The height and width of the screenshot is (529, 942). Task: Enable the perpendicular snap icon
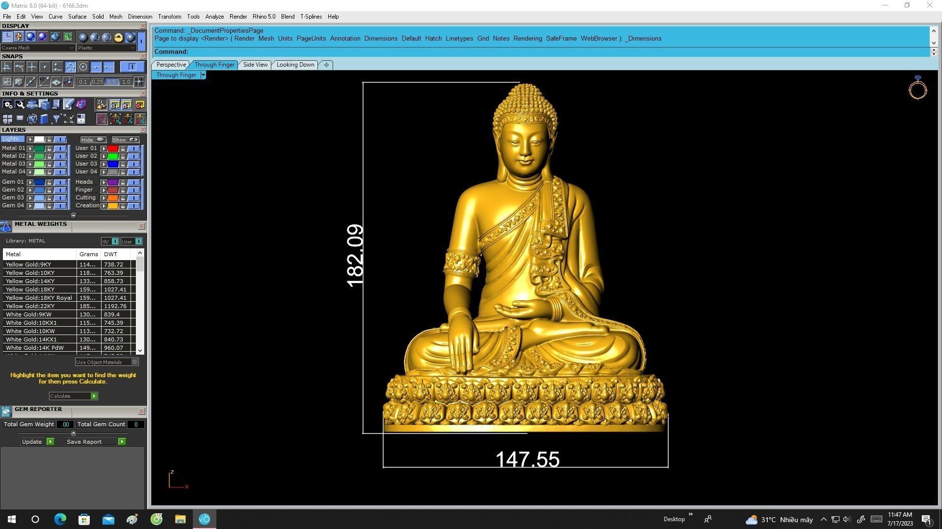pyautogui.click(x=7, y=67)
